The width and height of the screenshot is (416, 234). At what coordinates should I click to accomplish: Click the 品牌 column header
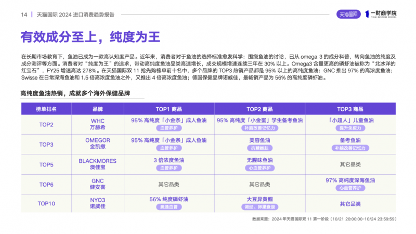tap(98, 109)
